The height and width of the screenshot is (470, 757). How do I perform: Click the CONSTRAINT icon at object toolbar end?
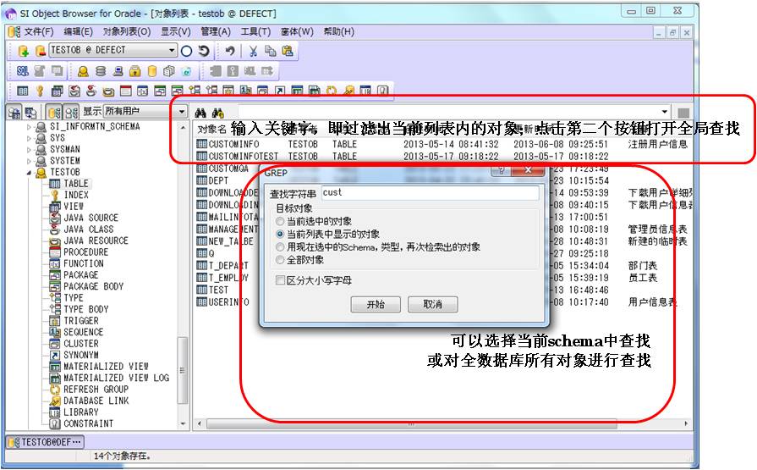pyautogui.click(x=382, y=91)
